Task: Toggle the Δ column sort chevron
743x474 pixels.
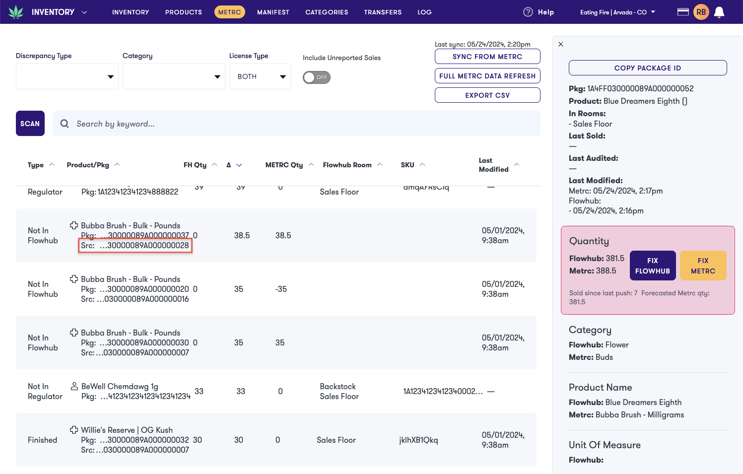Action: [x=239, y=164]
